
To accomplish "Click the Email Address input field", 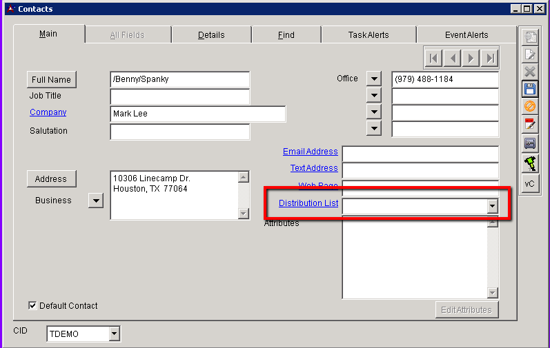I will click(420, 154).
